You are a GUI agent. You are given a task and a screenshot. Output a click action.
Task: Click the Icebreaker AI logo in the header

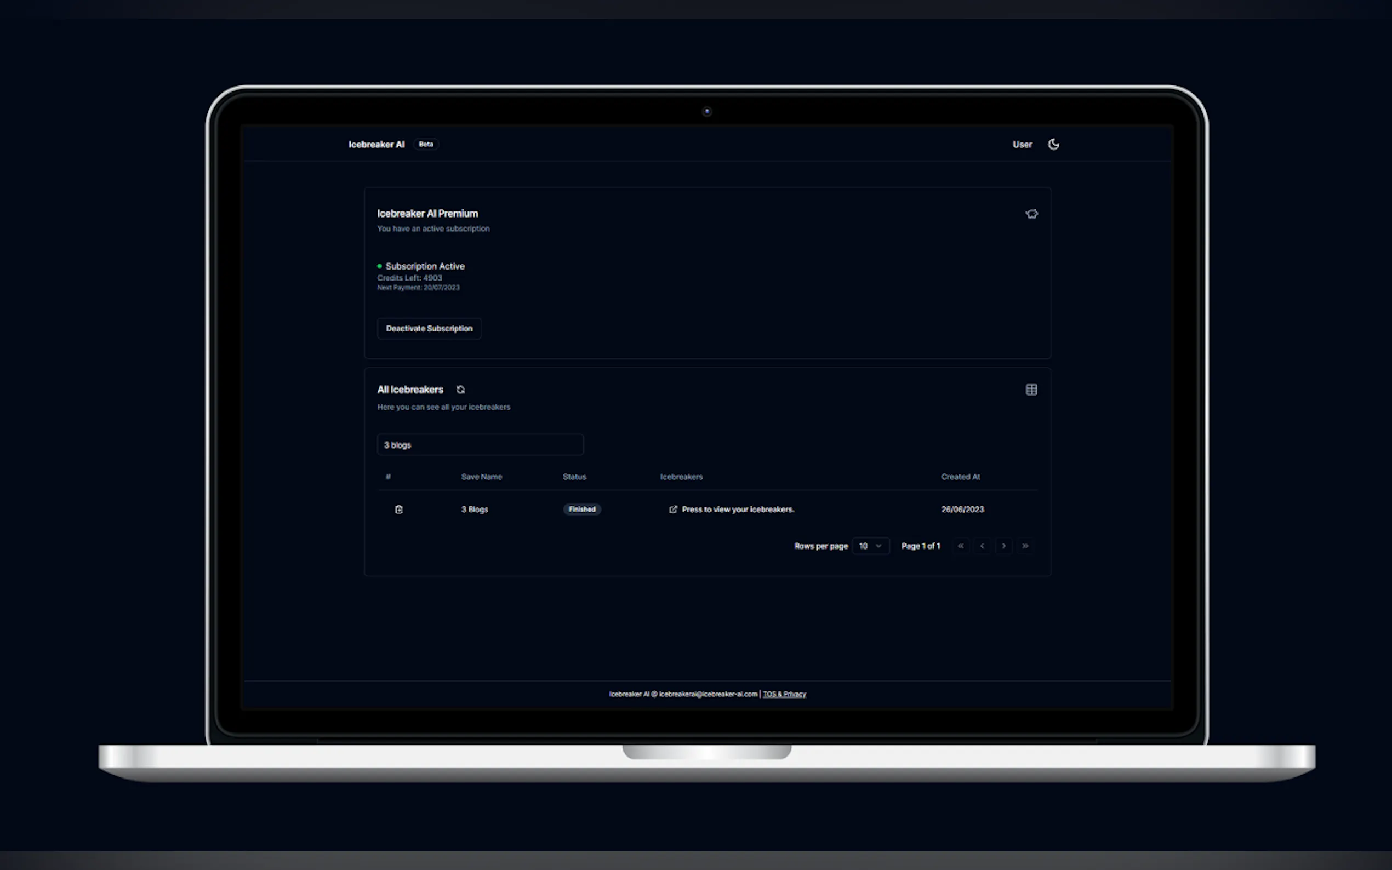pyautogui.click(x=376, y=145)
